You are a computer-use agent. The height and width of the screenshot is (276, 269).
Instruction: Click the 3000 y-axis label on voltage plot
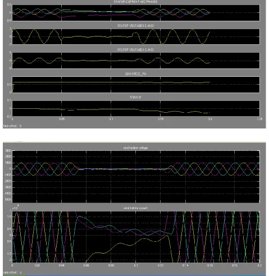[8, 150]
